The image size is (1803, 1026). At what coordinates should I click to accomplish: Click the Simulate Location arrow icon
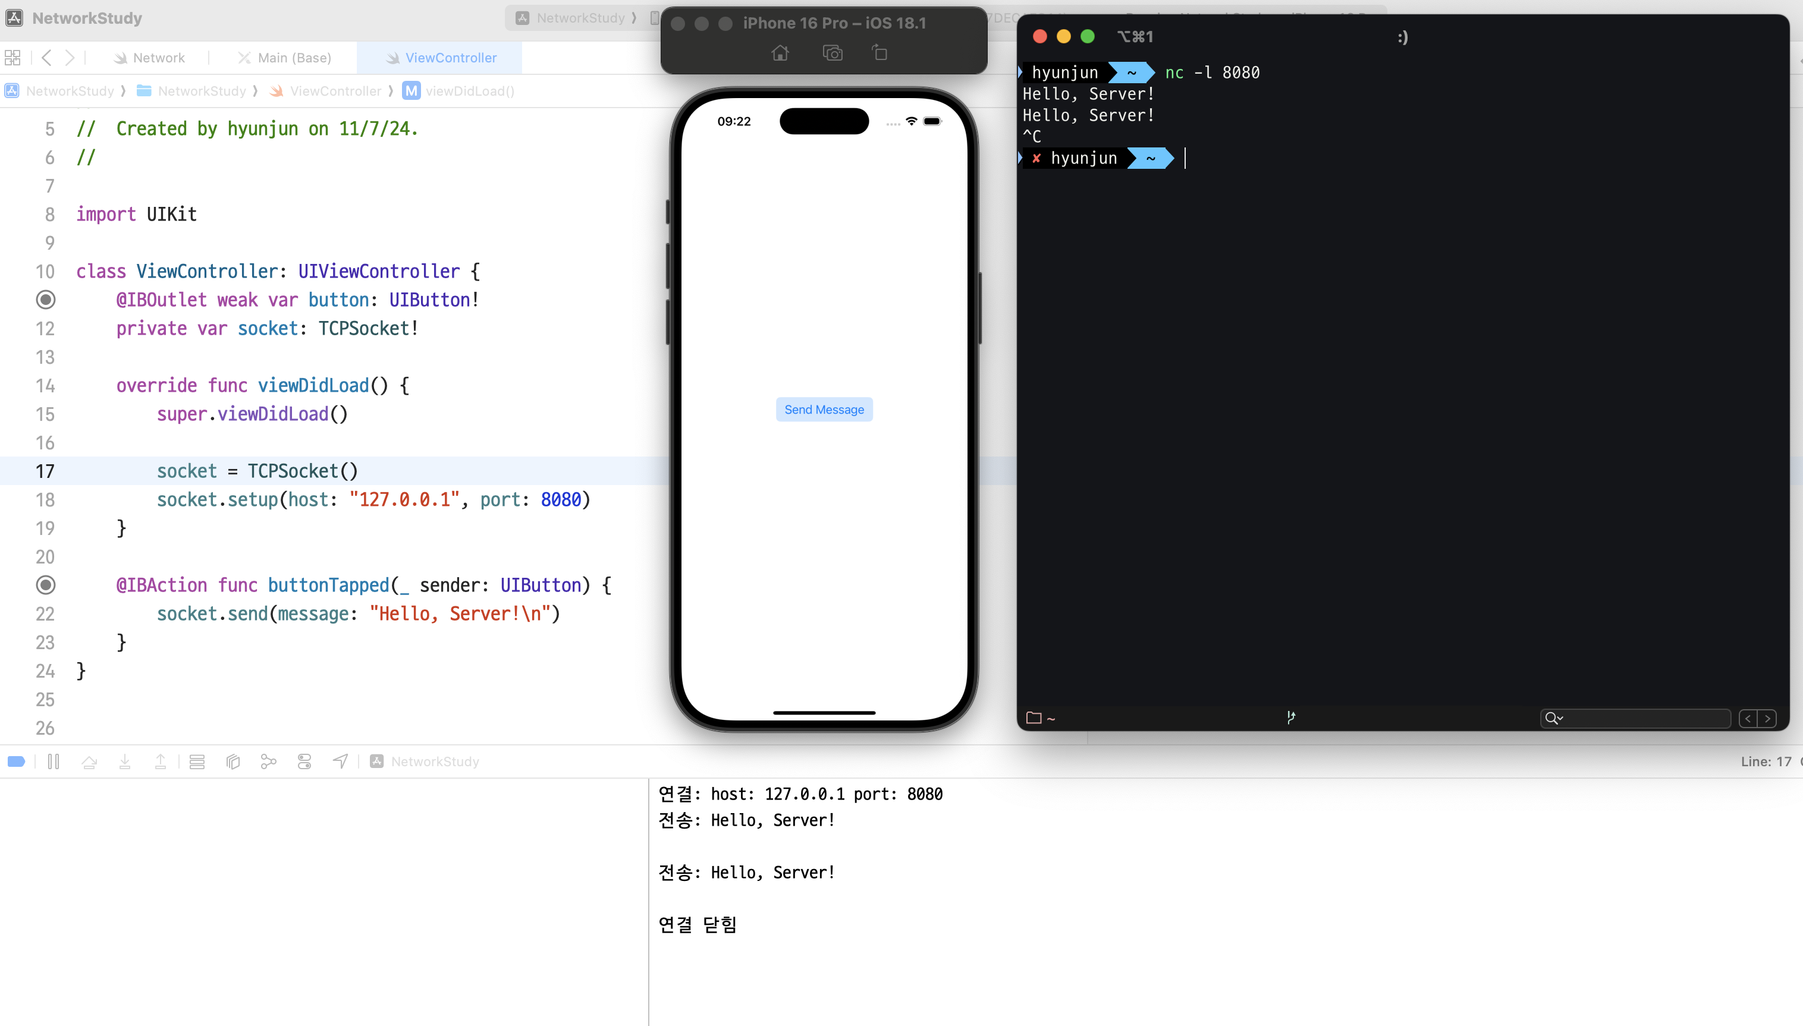[x=341, y=761]
